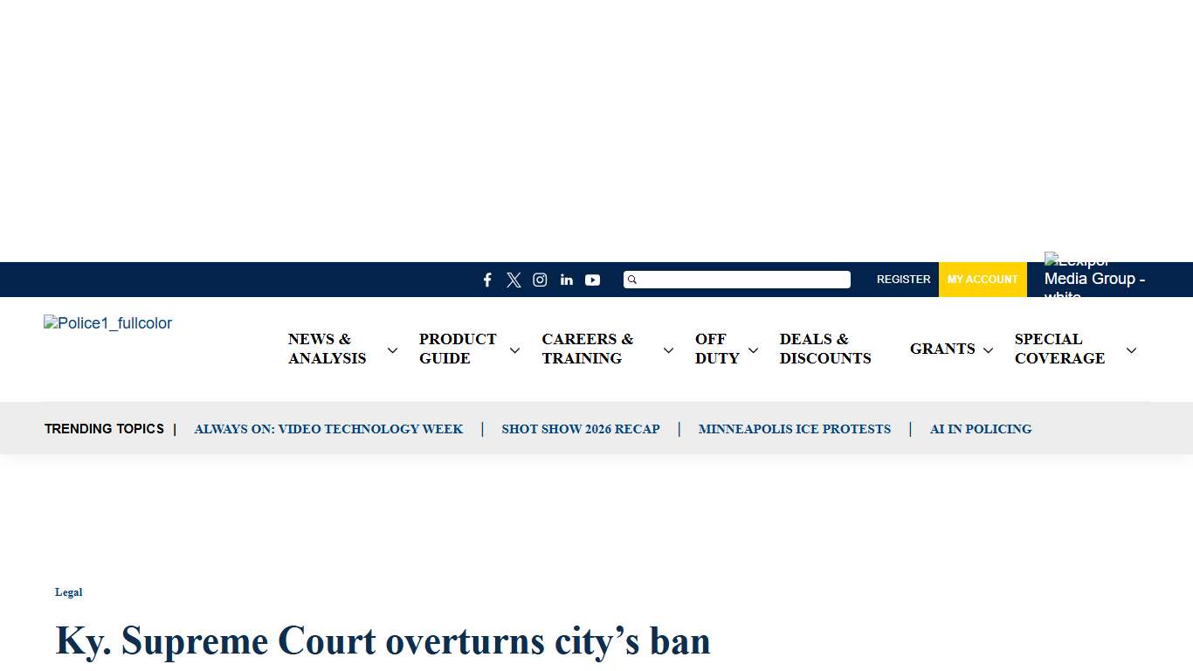This screenshot has height=671, width=1193.
Task: Click the yellow MY ACCOUNT button
Action: click(x=983, y=280)
